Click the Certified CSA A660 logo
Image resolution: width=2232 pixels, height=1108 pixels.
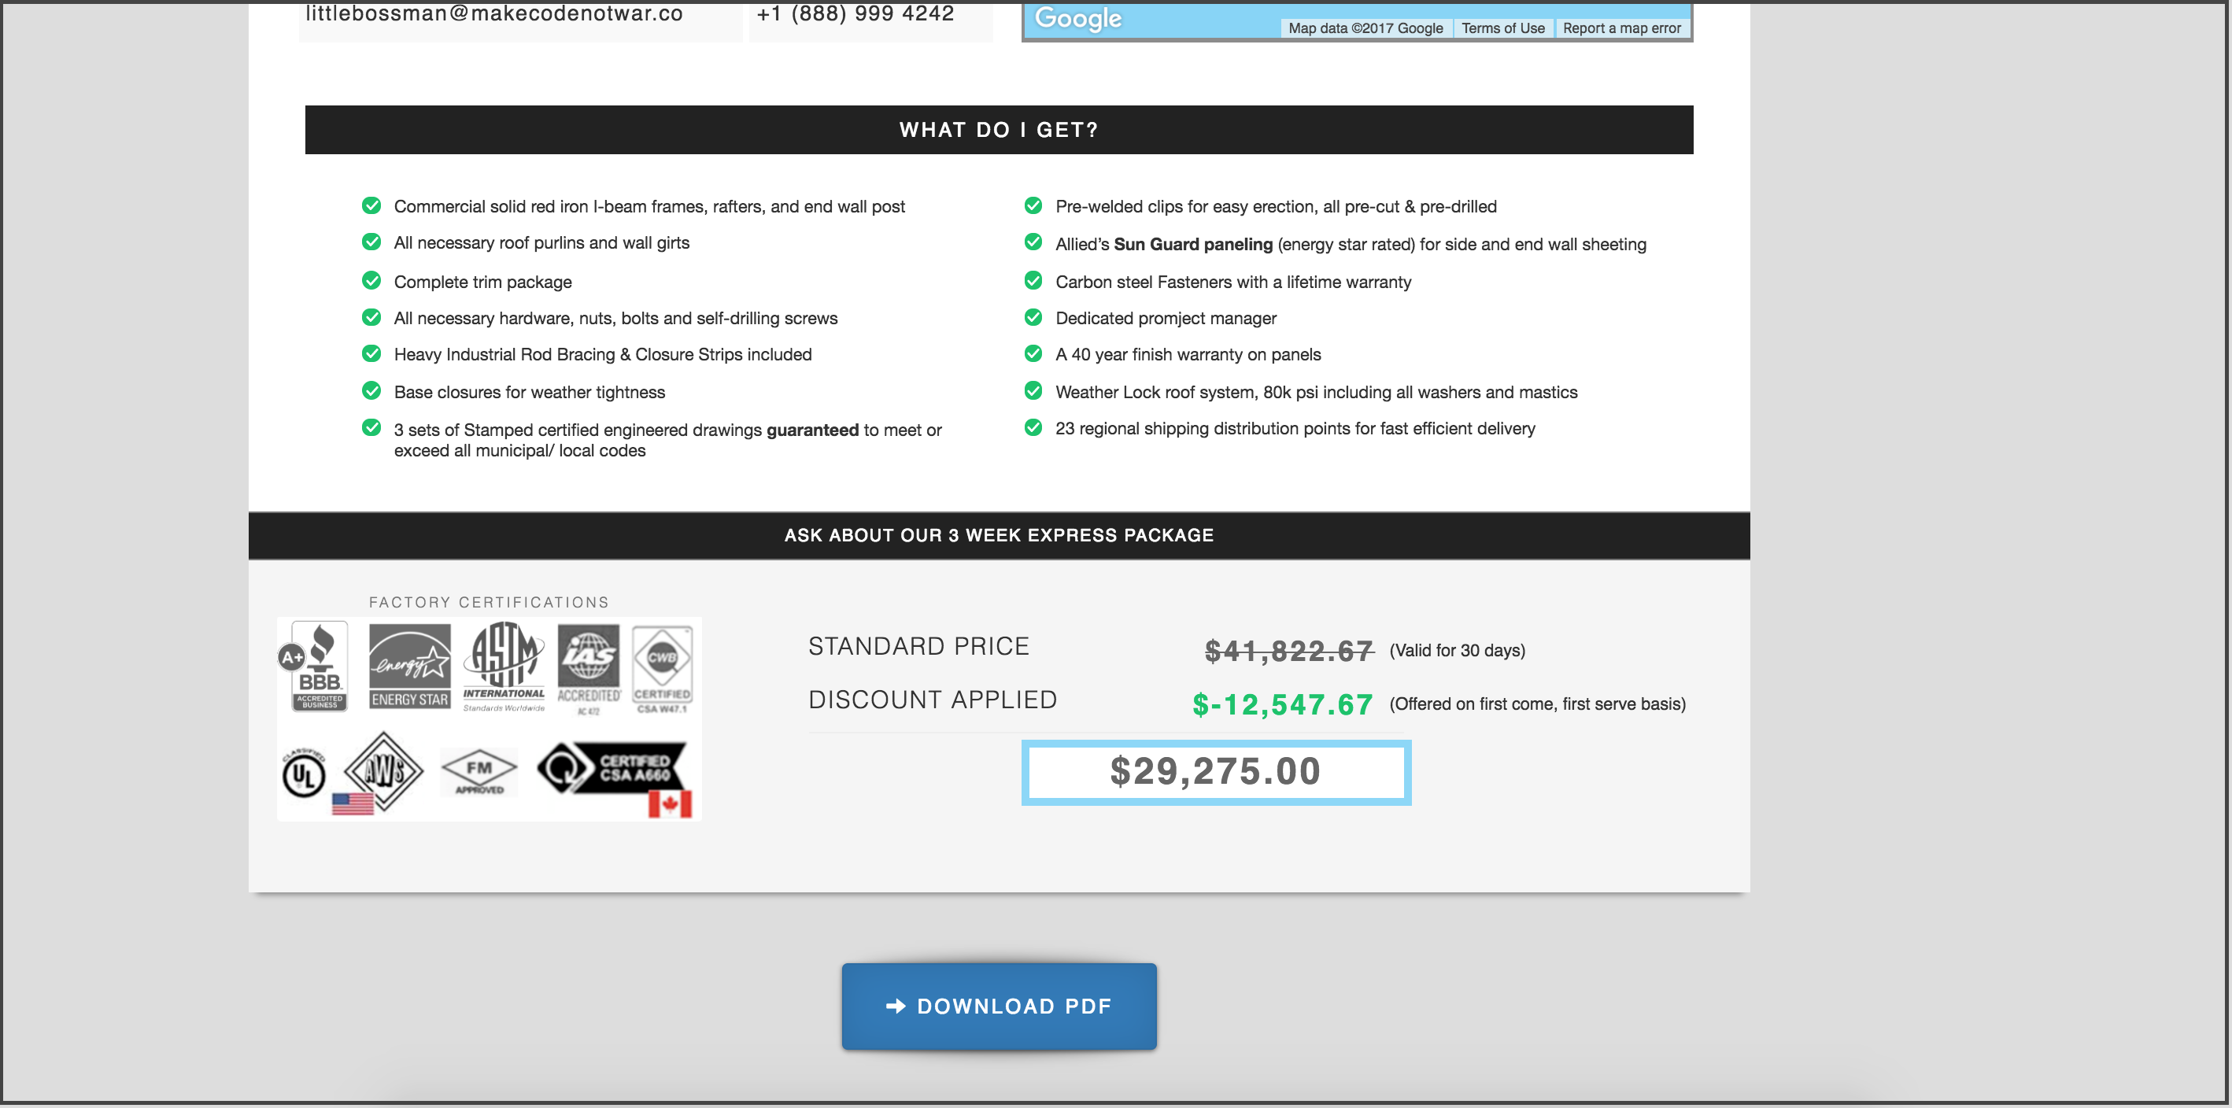click(x=612, y=766)
